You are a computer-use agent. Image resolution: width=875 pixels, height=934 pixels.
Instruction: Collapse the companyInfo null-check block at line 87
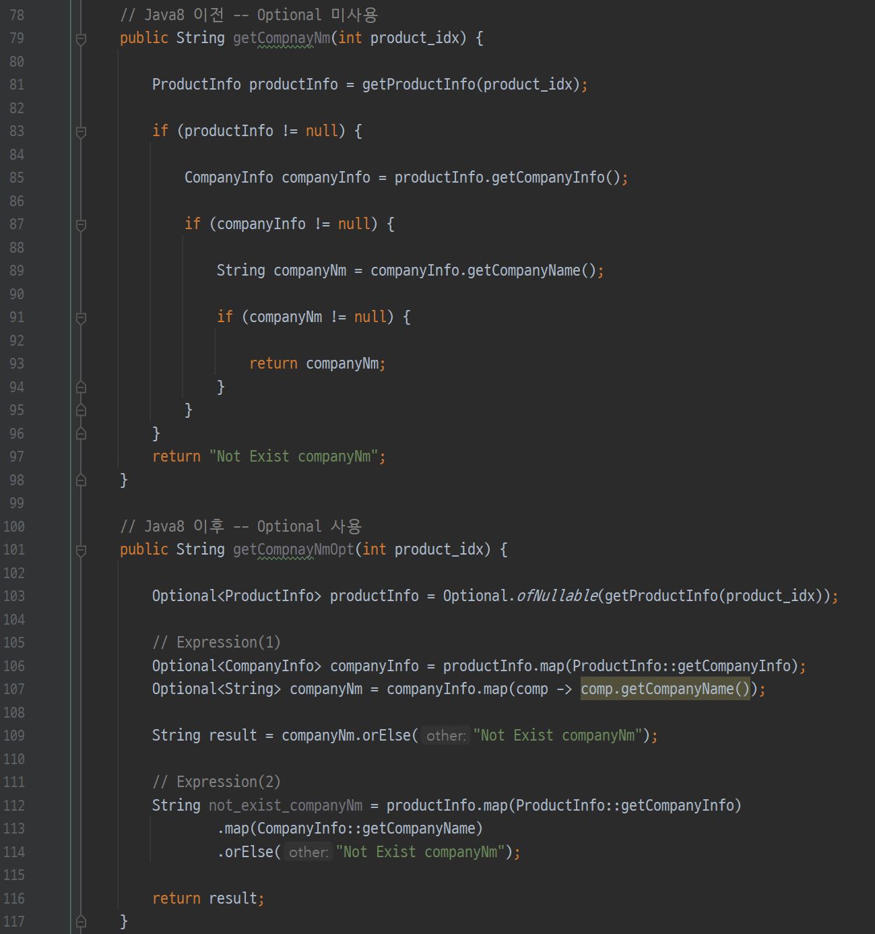pos(81,225)
